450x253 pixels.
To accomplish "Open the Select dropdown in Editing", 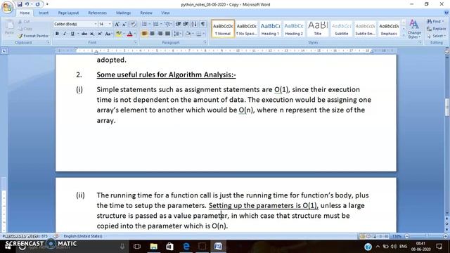I will [x=436, y=36].
